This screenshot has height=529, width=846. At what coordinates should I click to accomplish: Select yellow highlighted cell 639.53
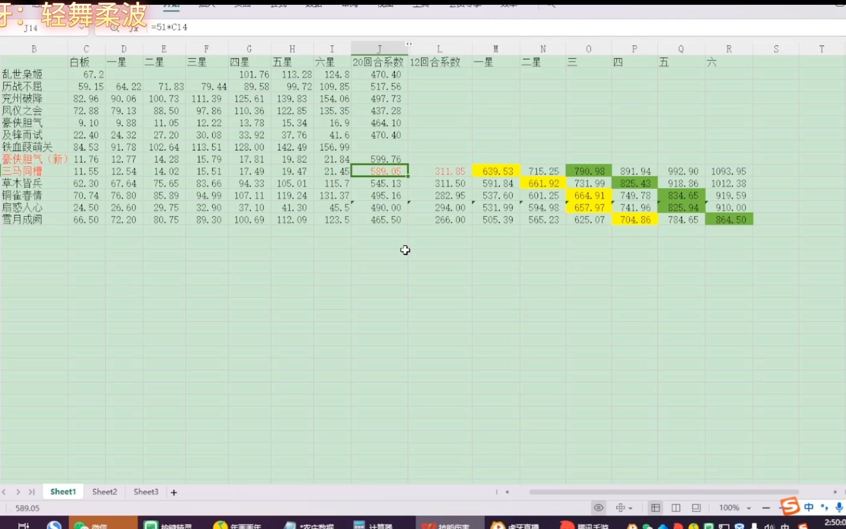tap(496, 171)
